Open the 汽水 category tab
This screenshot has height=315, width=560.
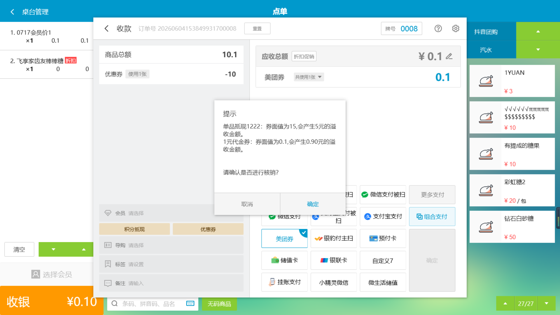click(491, 50)
